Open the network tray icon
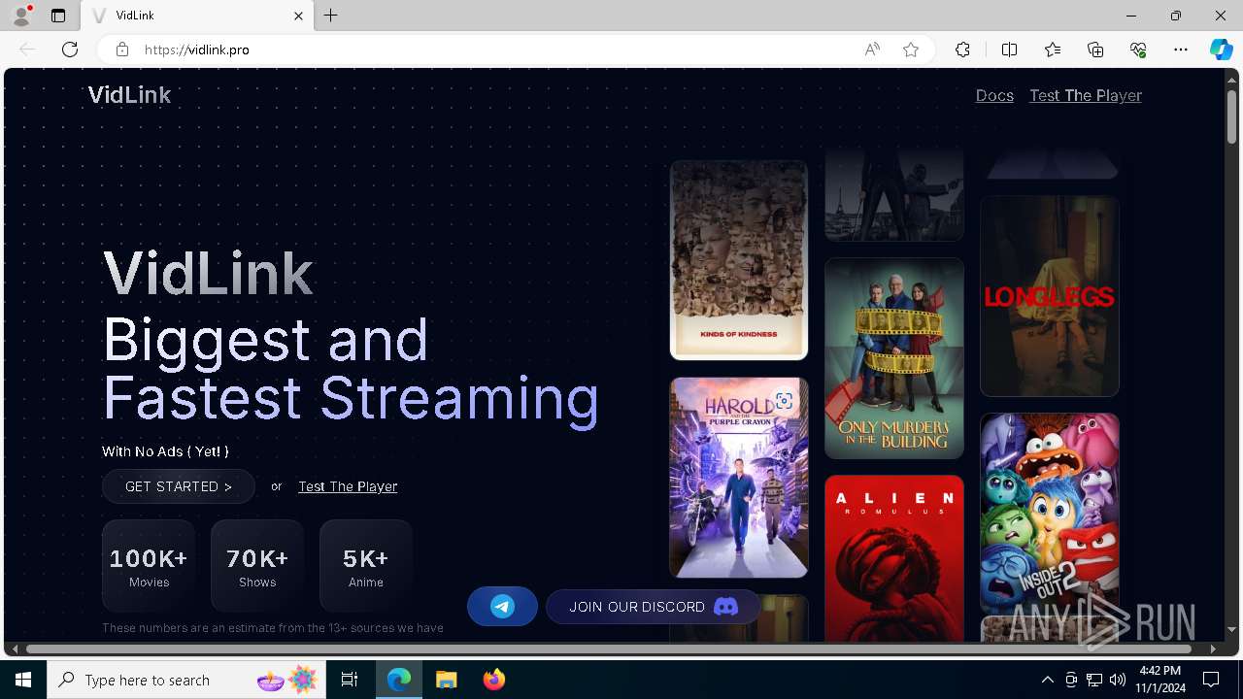Screen dimensions: 1243x699 coord(1094,680)
